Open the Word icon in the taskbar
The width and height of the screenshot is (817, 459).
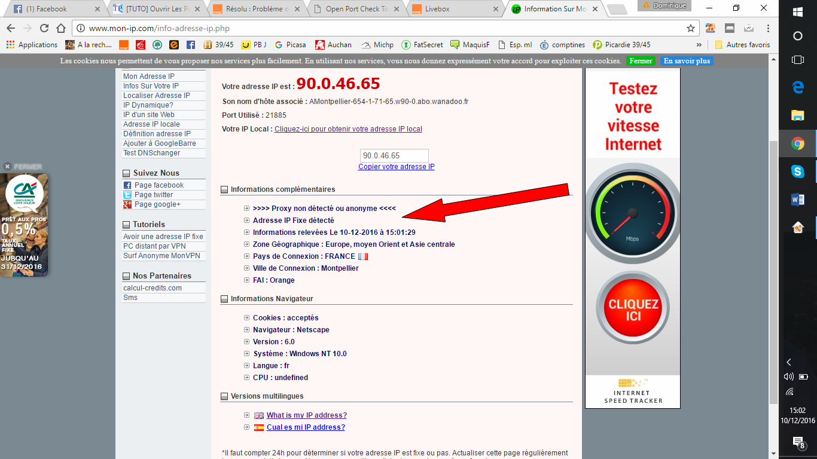point(797,200)
